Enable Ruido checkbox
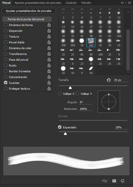 click(5, 65)
